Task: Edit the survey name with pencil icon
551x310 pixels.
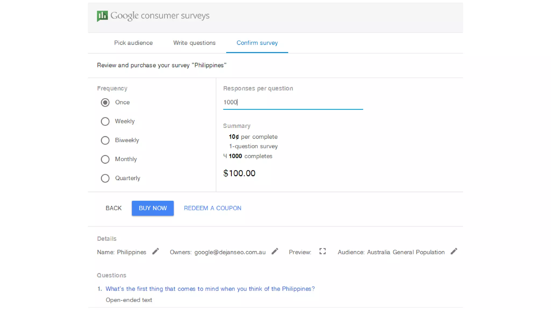Action: (156, 251)
